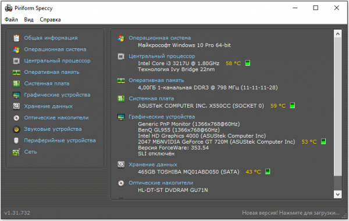The height and width of the screenshot is (221, 349).
Task: Open the Сеть network card icon
Action: [x=16, y=152]
